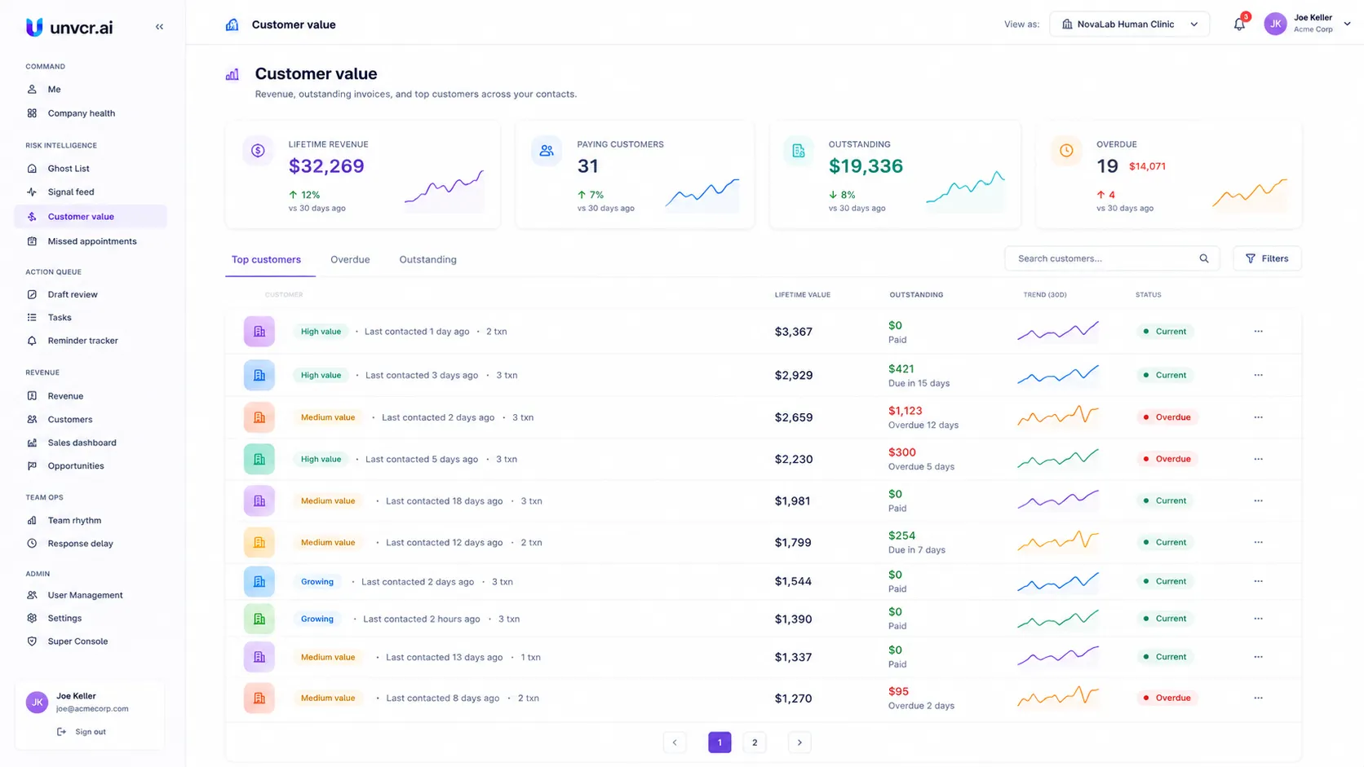The width and height of the screenshot is (1364, 767).
Task: Open the NovaLab Human Clinic view dropdown
Action: (1129, 24)
